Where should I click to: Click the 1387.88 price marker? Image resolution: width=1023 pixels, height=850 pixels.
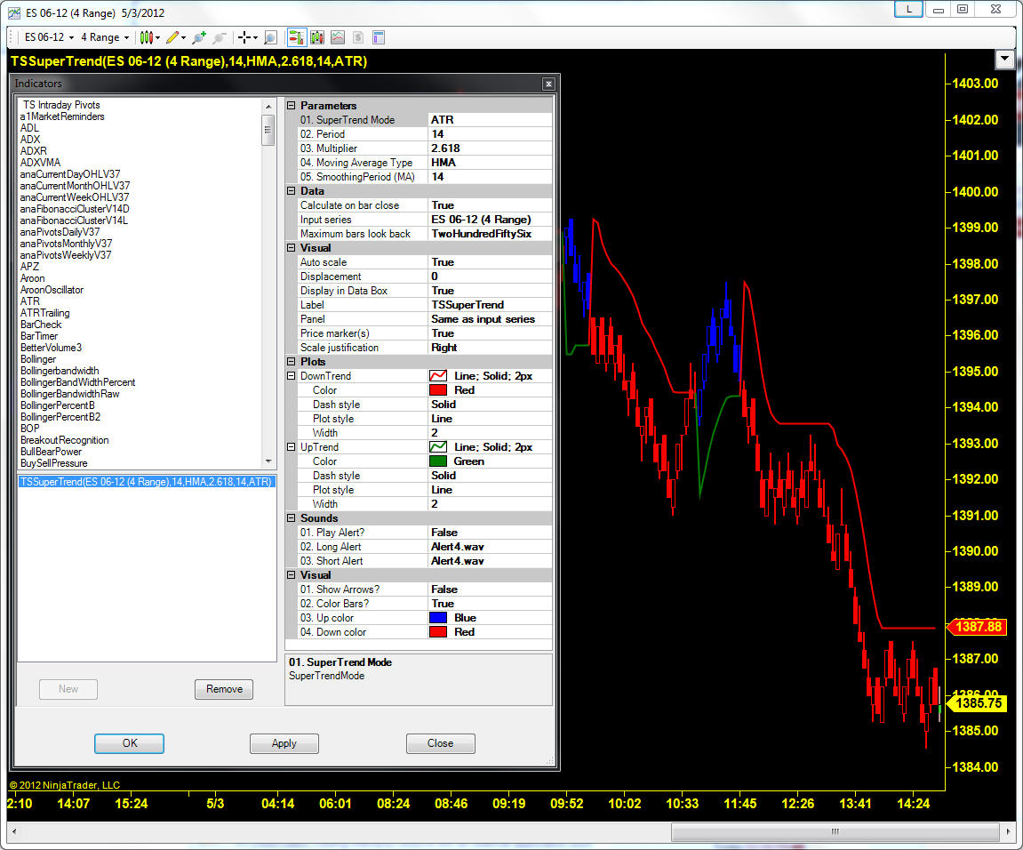[x=977, y=627]
